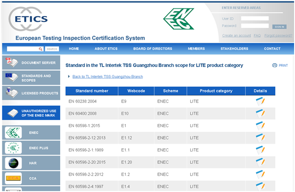The image size is (295, 192).
Task: Click webcode E9
Action: coord(124,101)
